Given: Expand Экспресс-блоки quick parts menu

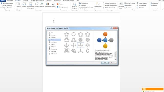Looking at the screenshot, I should (x=130, y=3).
